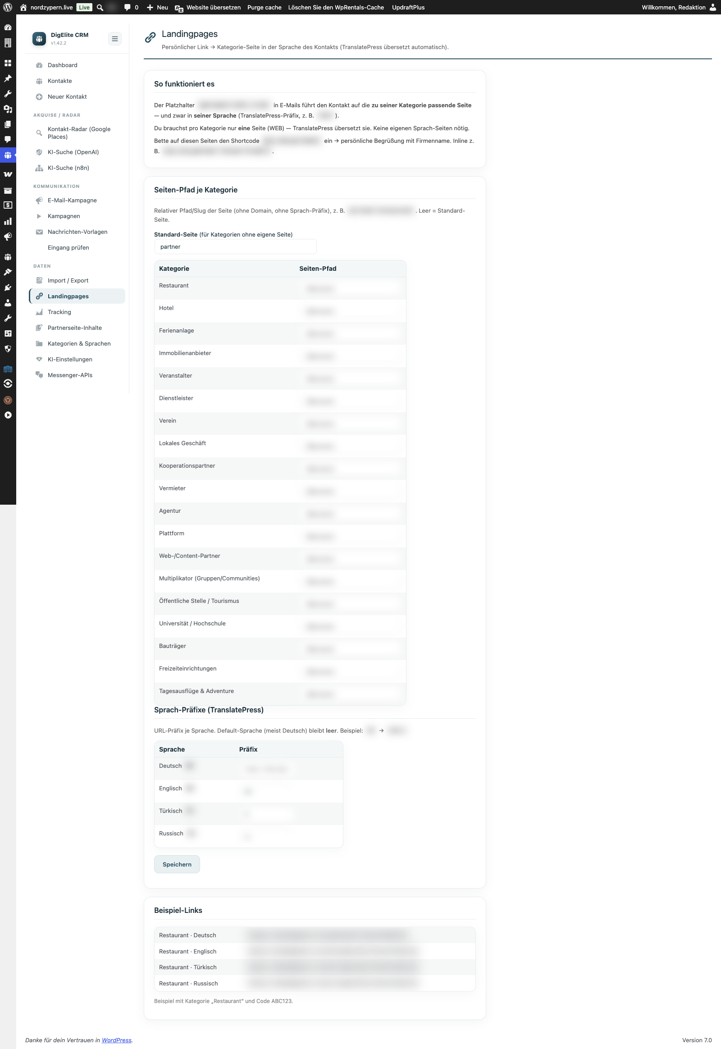Open Neuer Kontakt in CRM sidebar
This screenshot has height=1049, width=721.
[x=77, y=97]
